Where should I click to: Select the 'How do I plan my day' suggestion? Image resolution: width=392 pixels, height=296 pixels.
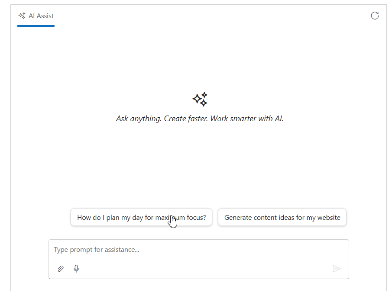click(x=141, y=217)
